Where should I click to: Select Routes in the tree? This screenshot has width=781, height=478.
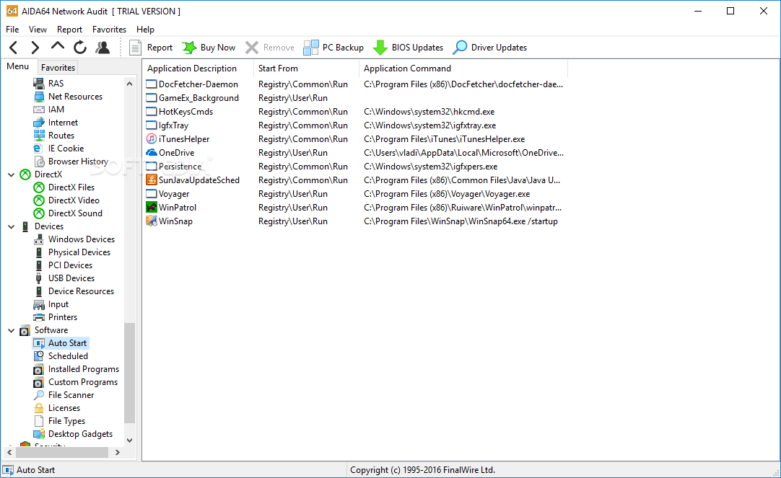(61, 136)
